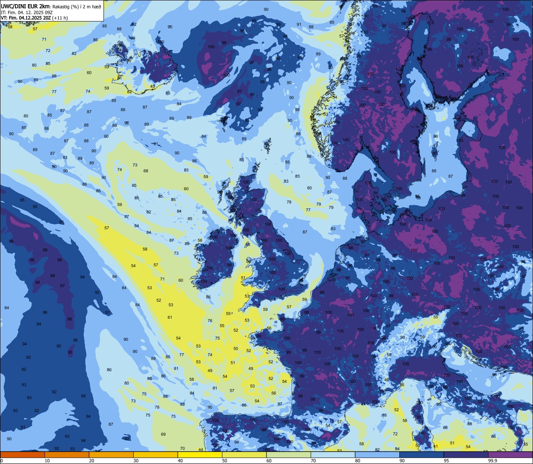Select the purple above-99.9 legend swatch
533x464 pixels.
pyautogui.click(x=511, y=454)
